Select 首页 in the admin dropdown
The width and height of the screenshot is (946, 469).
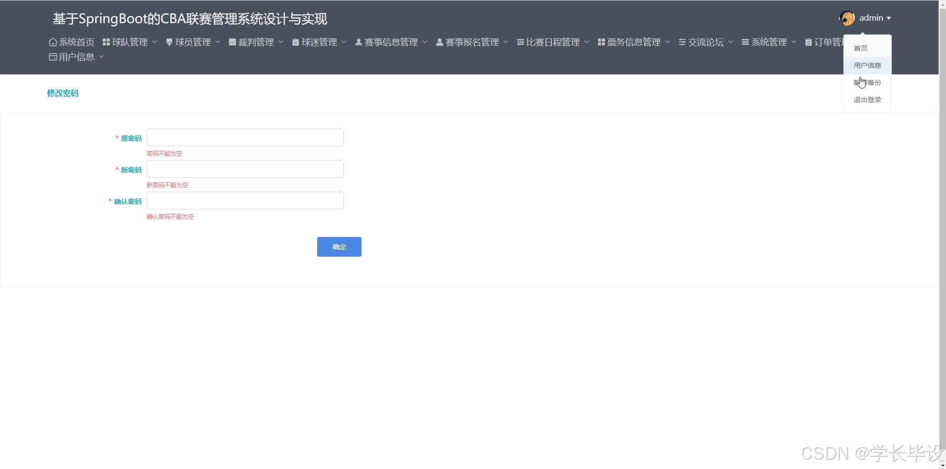867,48
